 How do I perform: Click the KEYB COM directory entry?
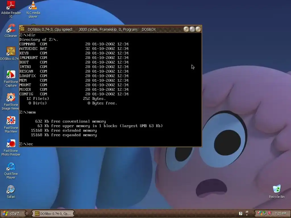74,53
